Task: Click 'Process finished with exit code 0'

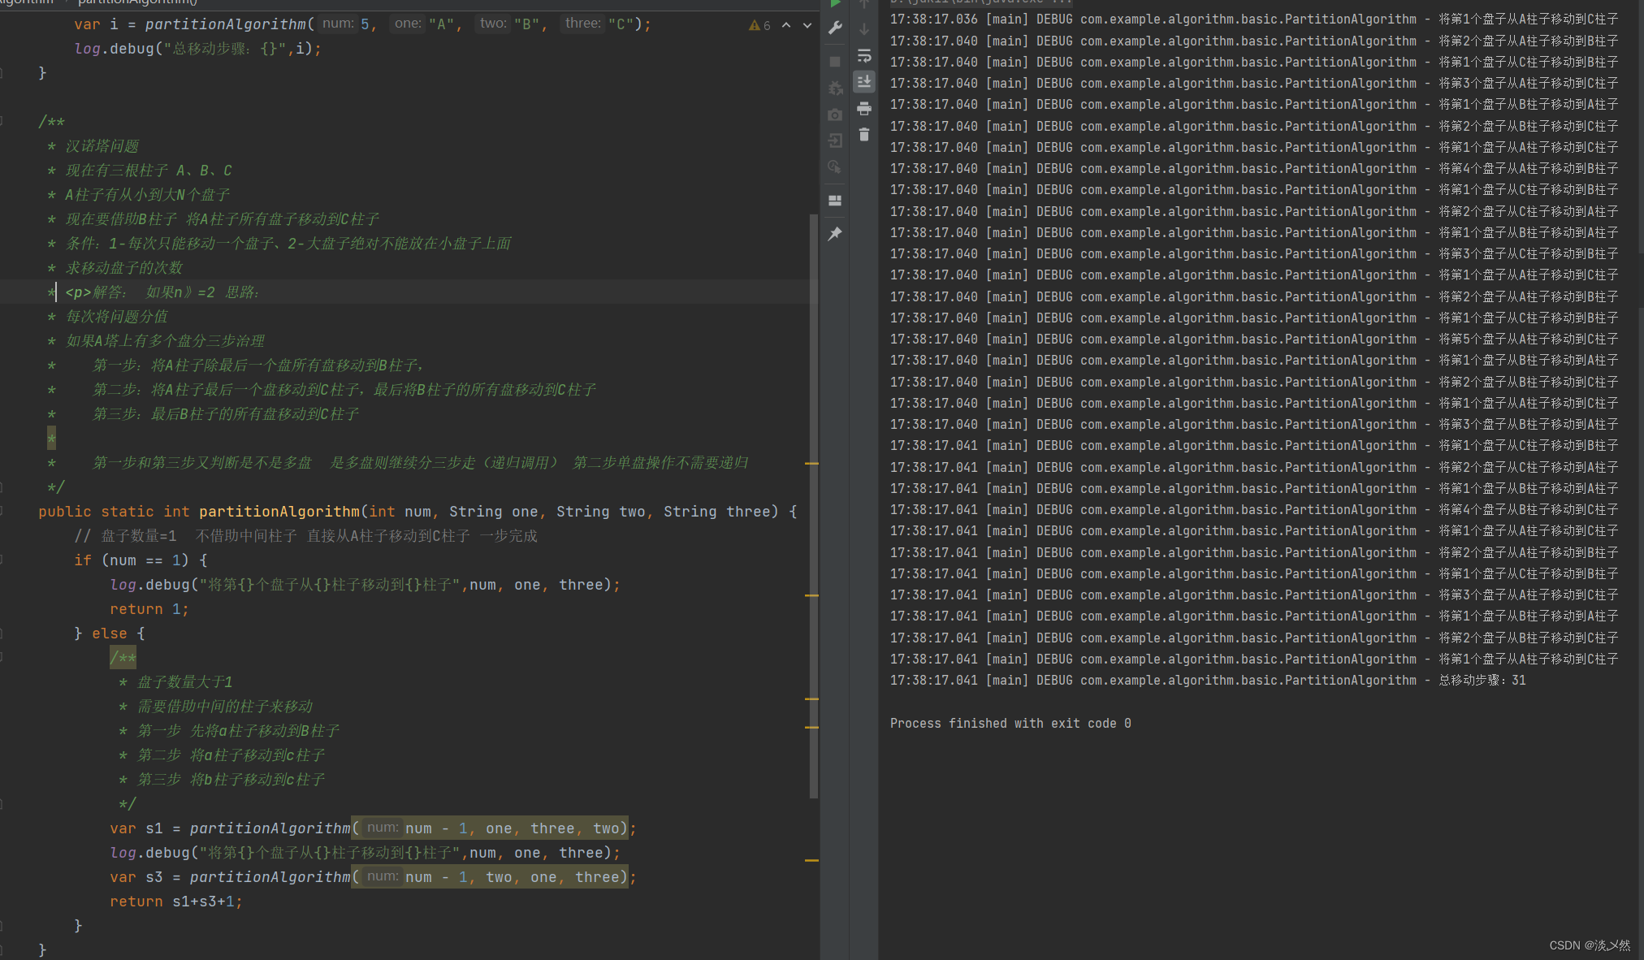Action: coord(1010,723)
